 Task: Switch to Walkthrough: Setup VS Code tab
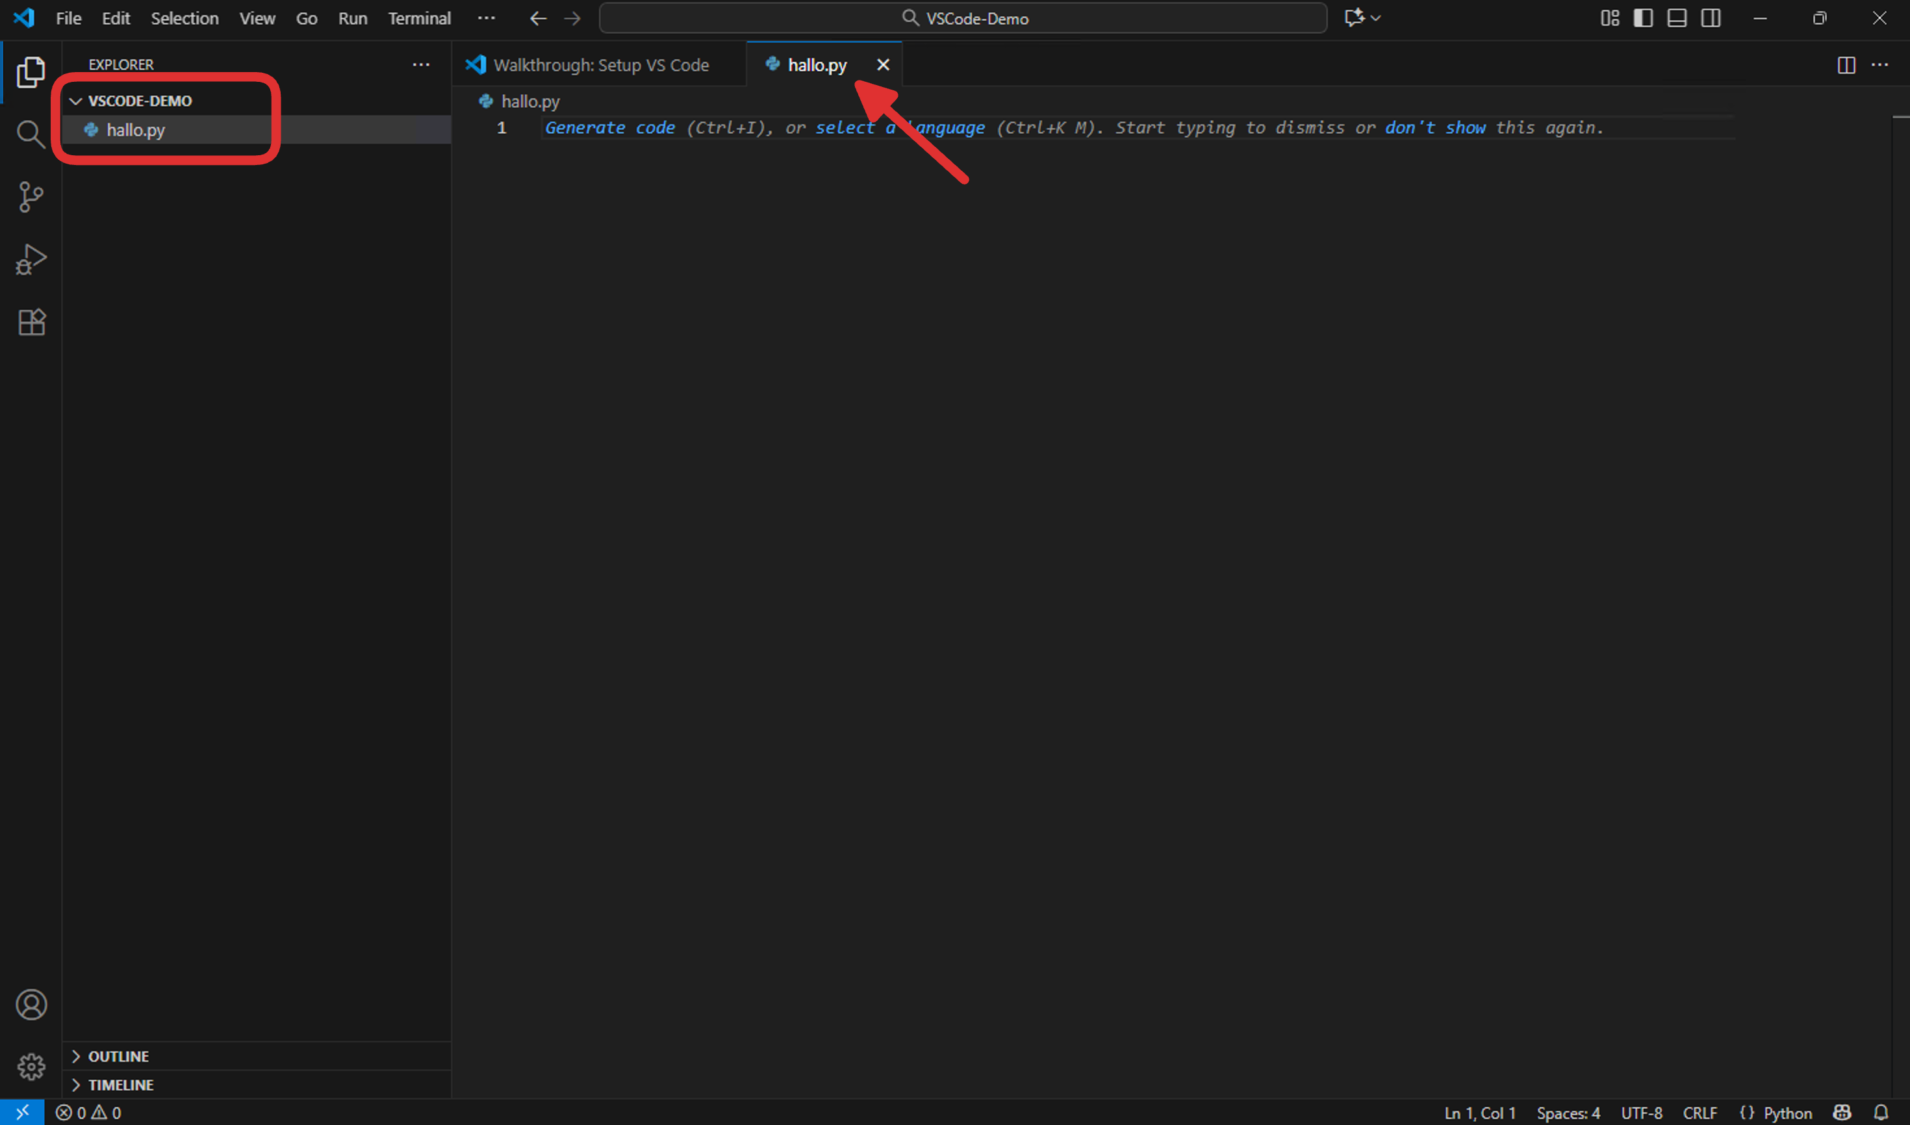pos(600,65)
